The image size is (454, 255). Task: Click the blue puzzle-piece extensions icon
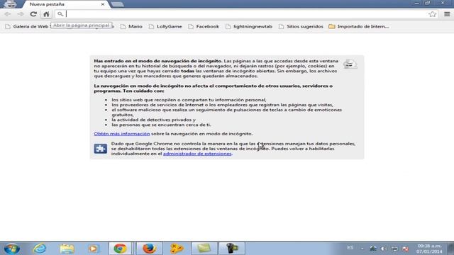pyautogui.click(x=101, y=149)
